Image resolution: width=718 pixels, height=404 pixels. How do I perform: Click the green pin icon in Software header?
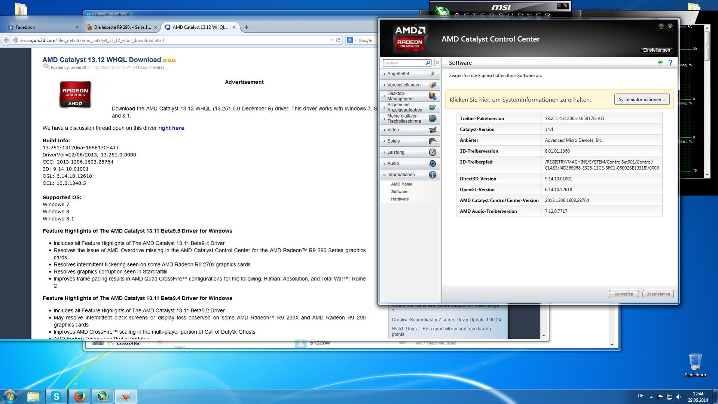(x=660, y=63)
